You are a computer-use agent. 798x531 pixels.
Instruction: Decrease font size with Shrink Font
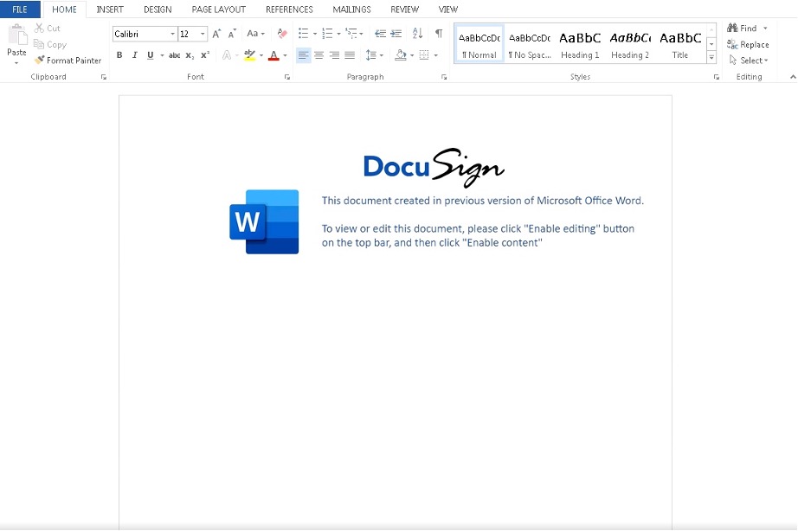(232, 34)
